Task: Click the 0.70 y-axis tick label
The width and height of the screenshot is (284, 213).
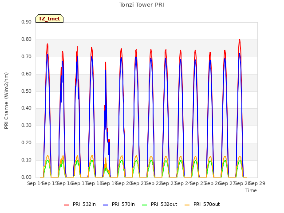Action: point(27,56)
